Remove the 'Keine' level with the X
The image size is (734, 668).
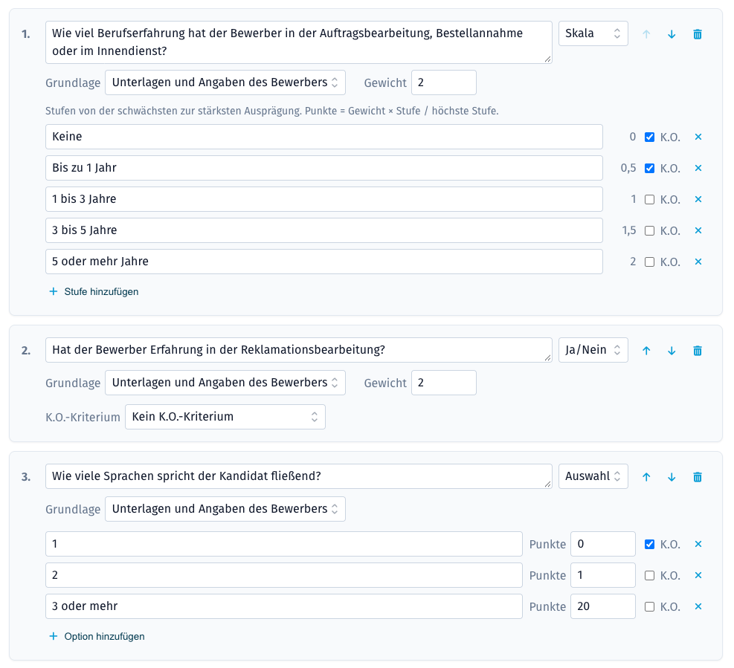click(698, 137)
